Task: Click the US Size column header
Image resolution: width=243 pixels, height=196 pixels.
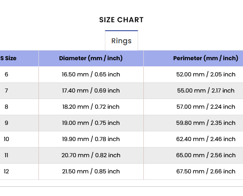Action: [8, 58]
